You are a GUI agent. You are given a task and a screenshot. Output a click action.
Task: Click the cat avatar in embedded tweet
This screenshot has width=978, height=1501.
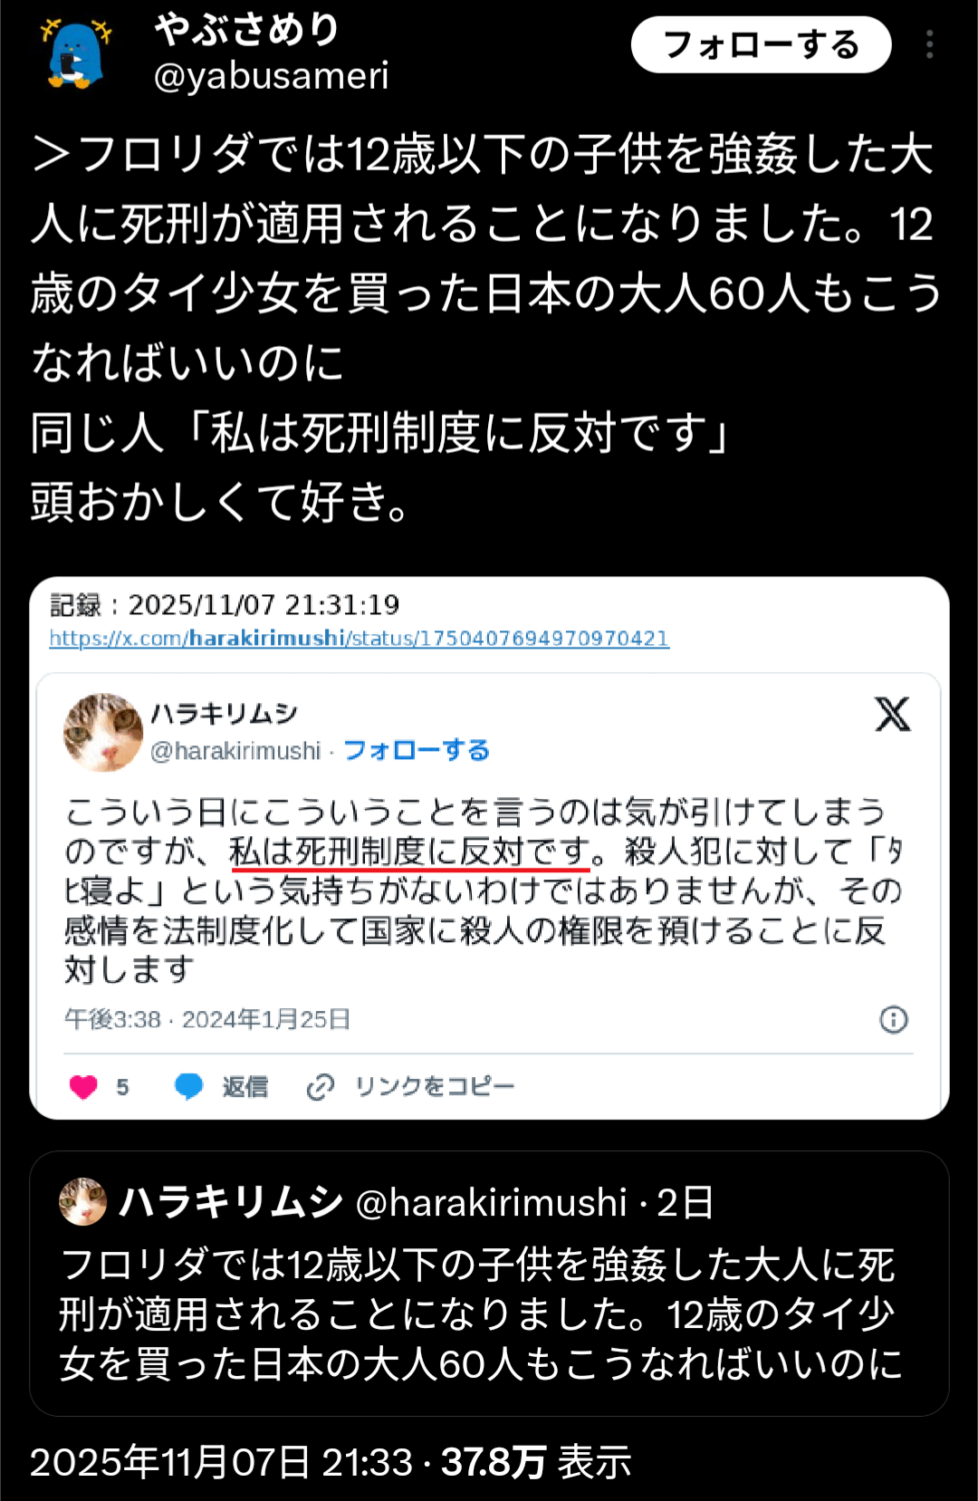pyautogui.click(x=103, y=732)
